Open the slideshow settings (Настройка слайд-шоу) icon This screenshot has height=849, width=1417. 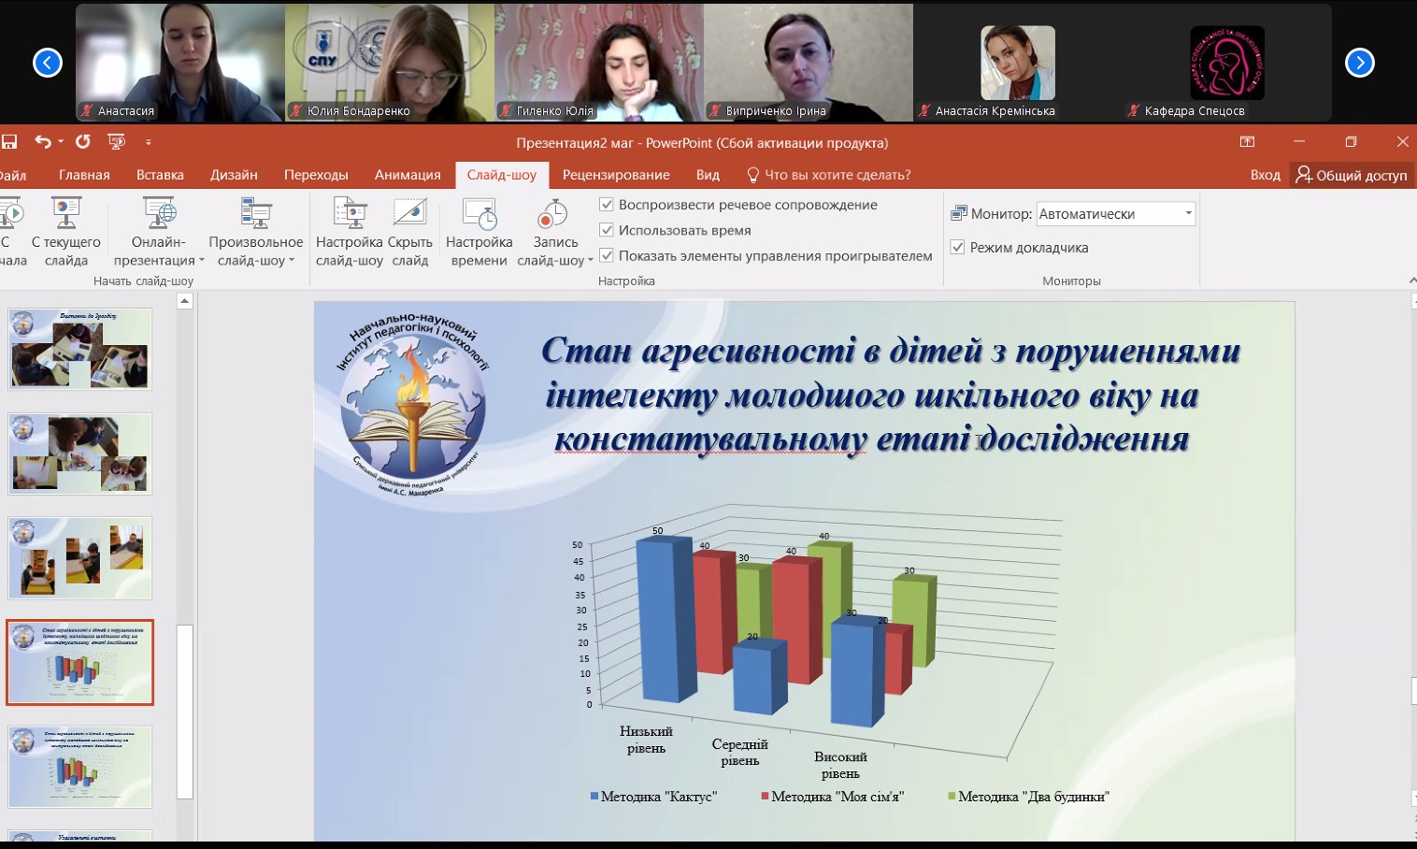coord(350,214)
